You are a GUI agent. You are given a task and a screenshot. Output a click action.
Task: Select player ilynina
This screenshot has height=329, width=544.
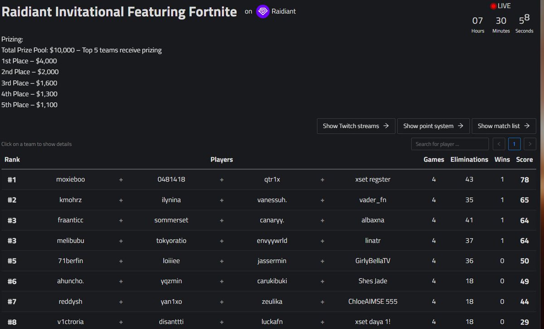171,200
